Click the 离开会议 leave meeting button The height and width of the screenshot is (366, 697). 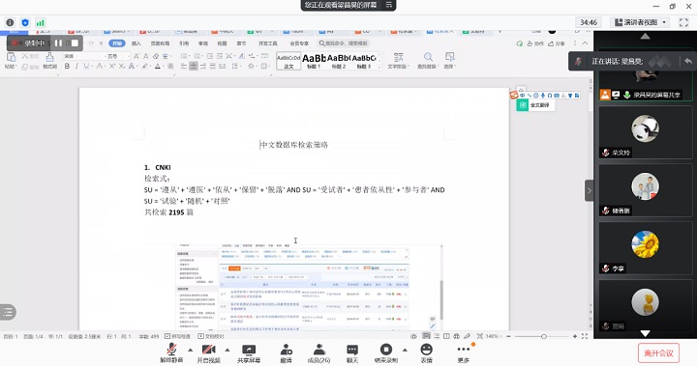point(659,353)
